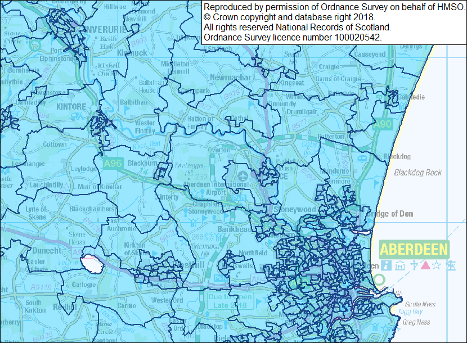Viewport: 467px width, 343px height.
Task: Click the information icon below ABERDEEN
Action: coord(386,265)
